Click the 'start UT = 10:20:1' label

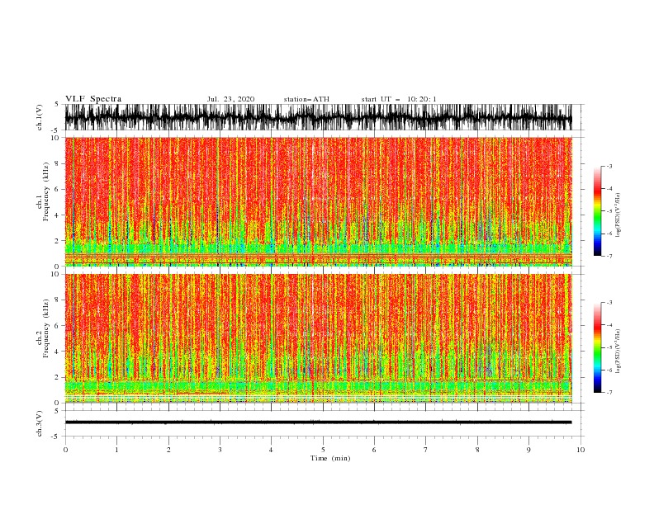[399, 99]
